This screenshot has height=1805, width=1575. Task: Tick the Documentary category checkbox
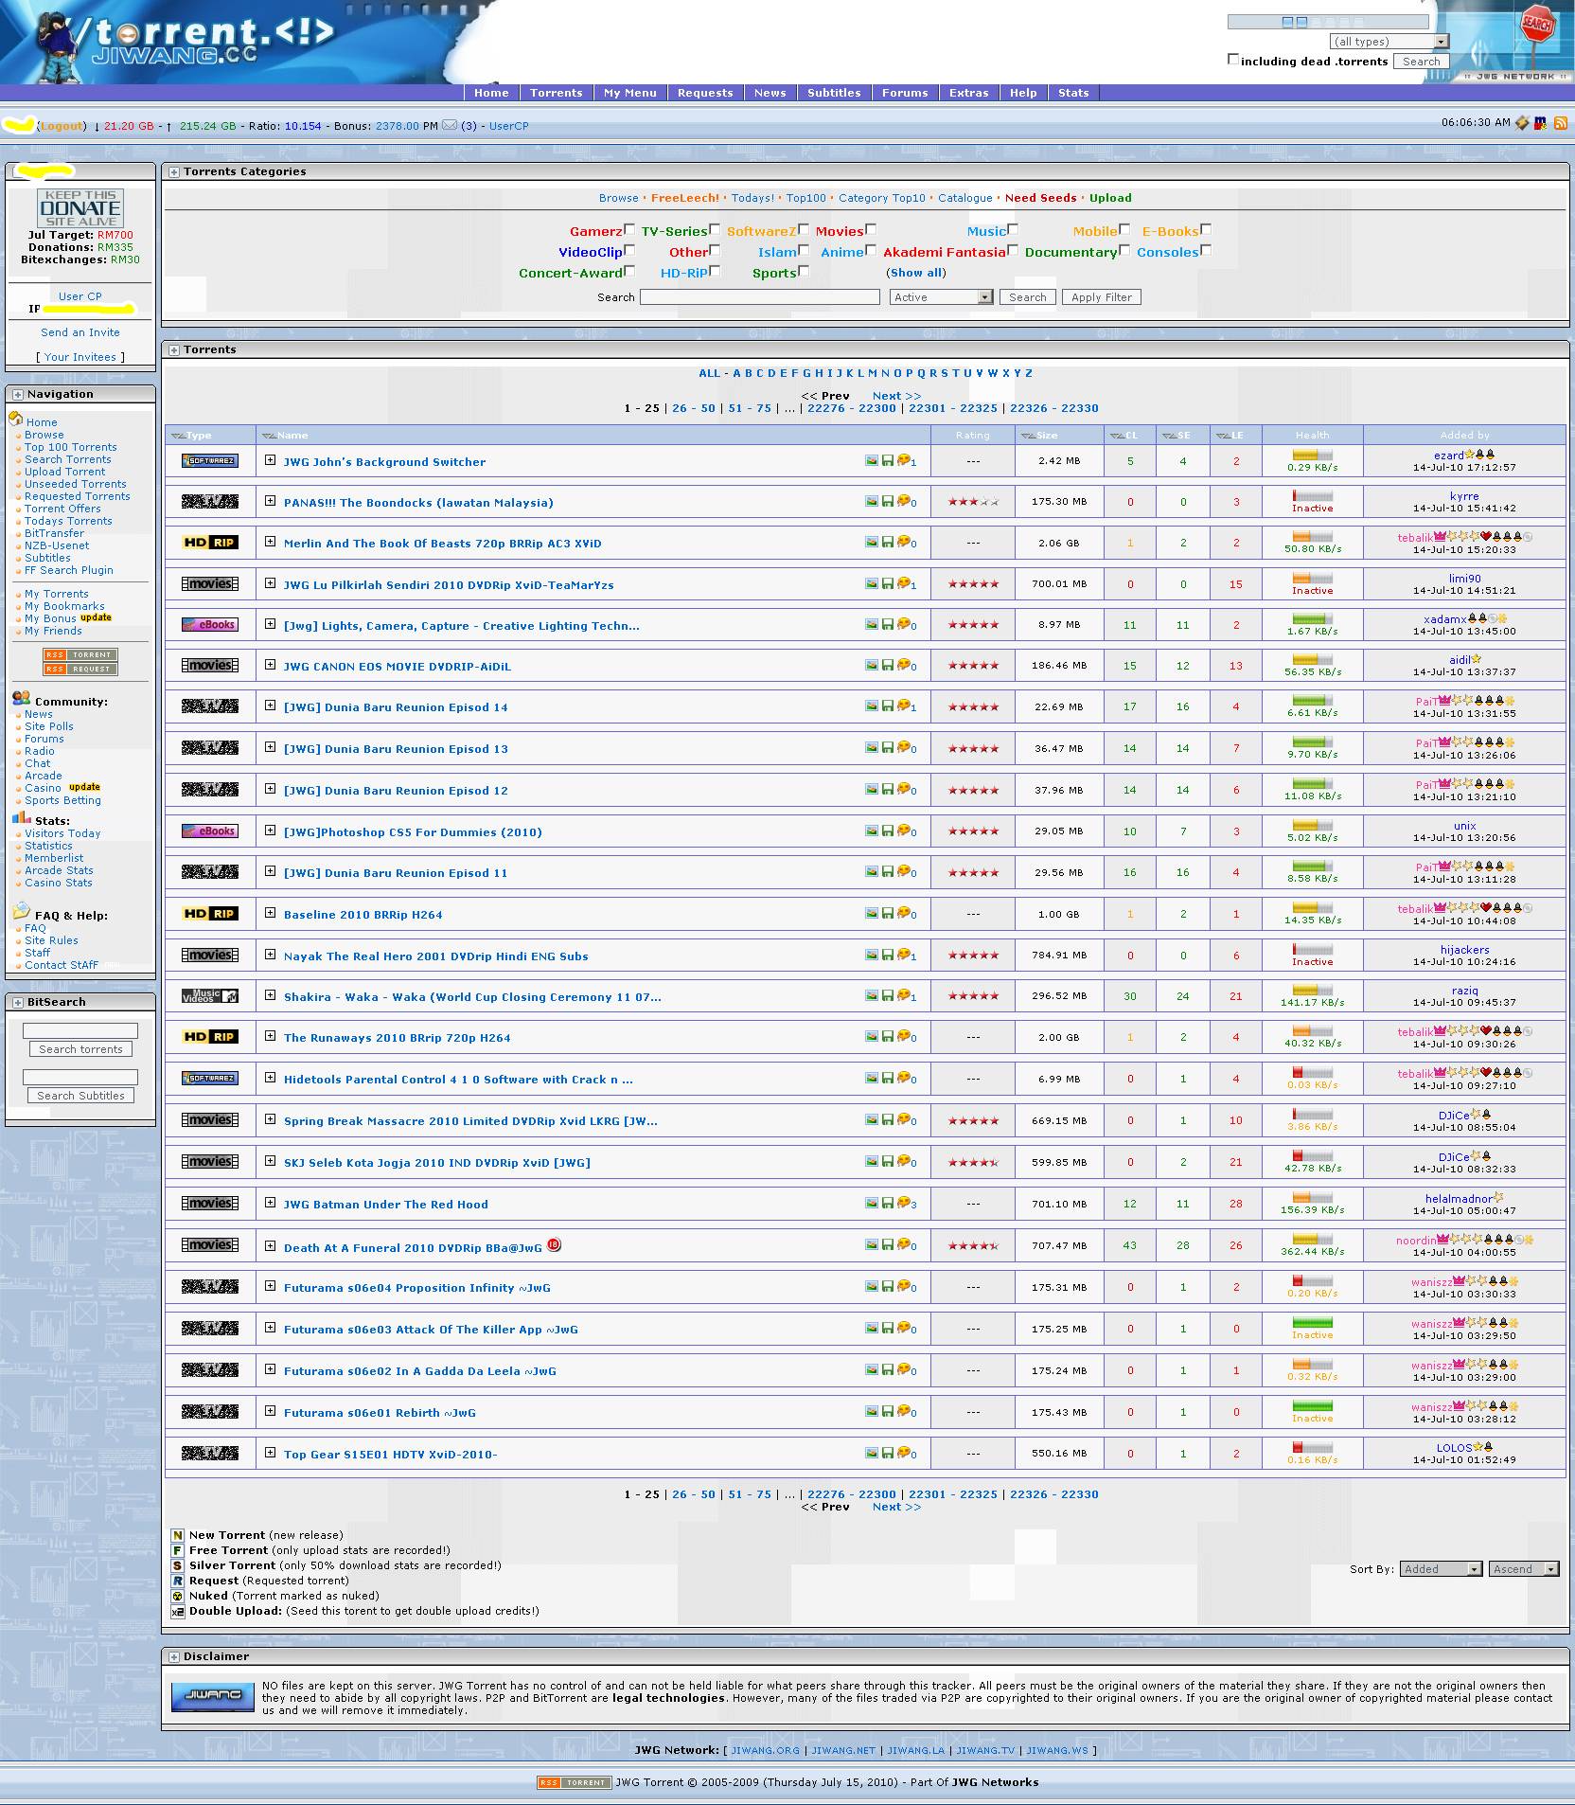1124,251
